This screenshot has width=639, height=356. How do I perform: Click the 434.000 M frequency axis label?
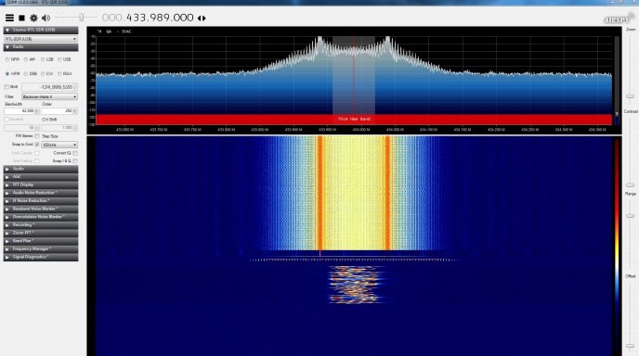(361, 130)
